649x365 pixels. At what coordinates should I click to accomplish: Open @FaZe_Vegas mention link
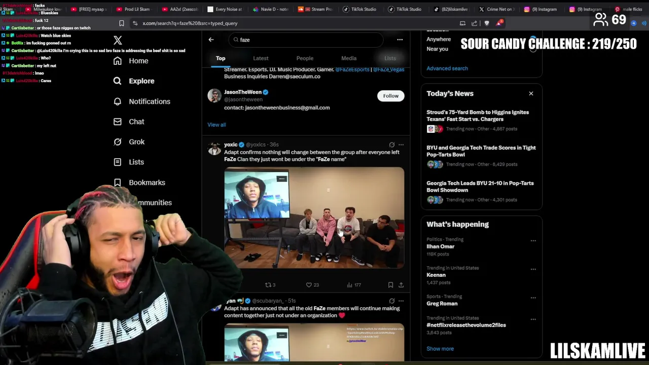[x=388, y=69]
